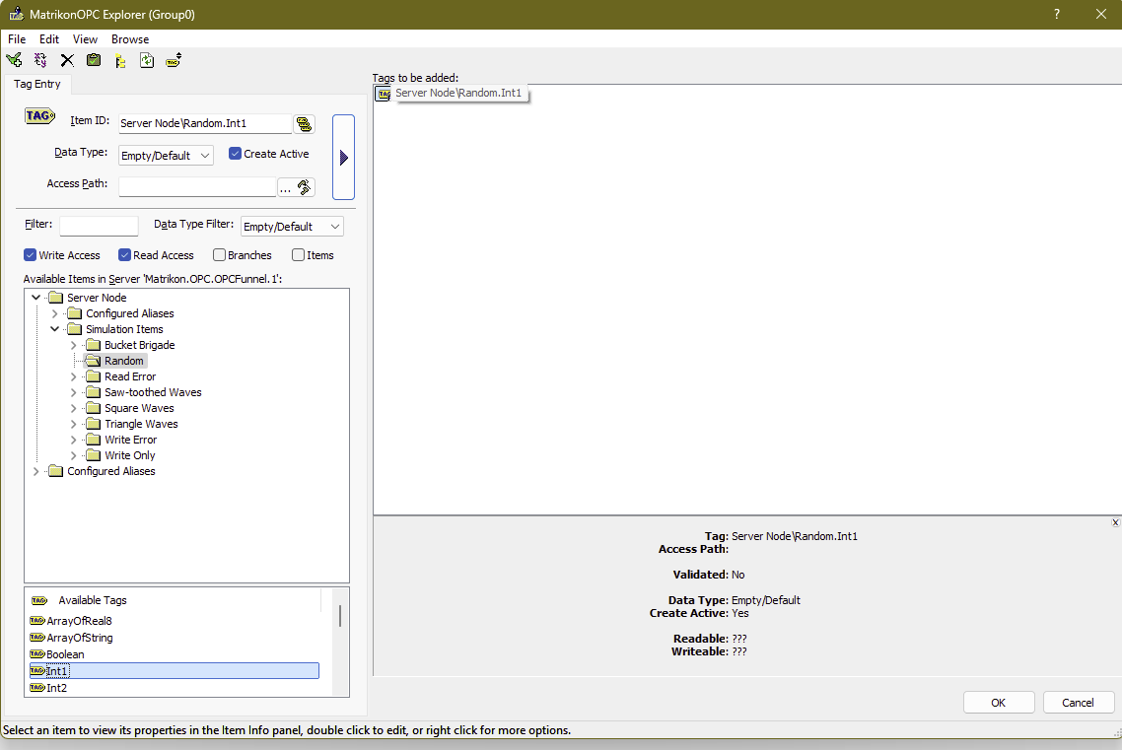Click the MatrikonOPC Explorer app icon in the title bar
The image size is (1122, 750).
(x=16, y=15)
